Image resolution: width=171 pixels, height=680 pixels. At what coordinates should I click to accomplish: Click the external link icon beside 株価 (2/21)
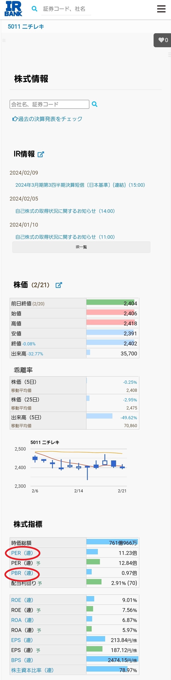pos(59,285)
